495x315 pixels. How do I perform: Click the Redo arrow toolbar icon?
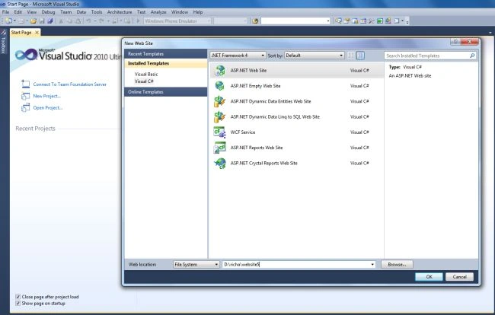click(x=101, y=21)
